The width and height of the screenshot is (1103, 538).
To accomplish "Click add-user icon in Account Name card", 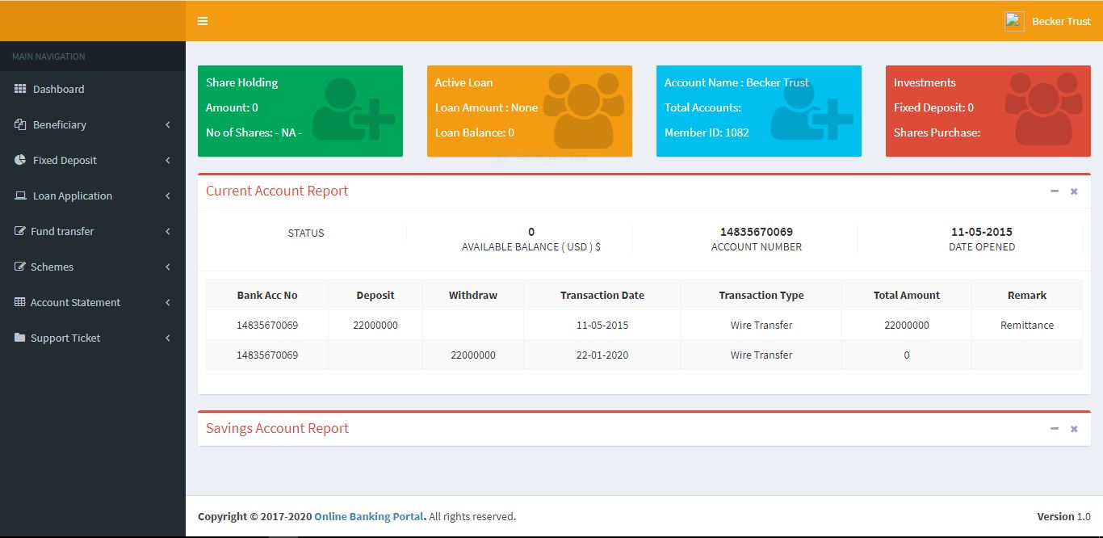I will 812,109.
